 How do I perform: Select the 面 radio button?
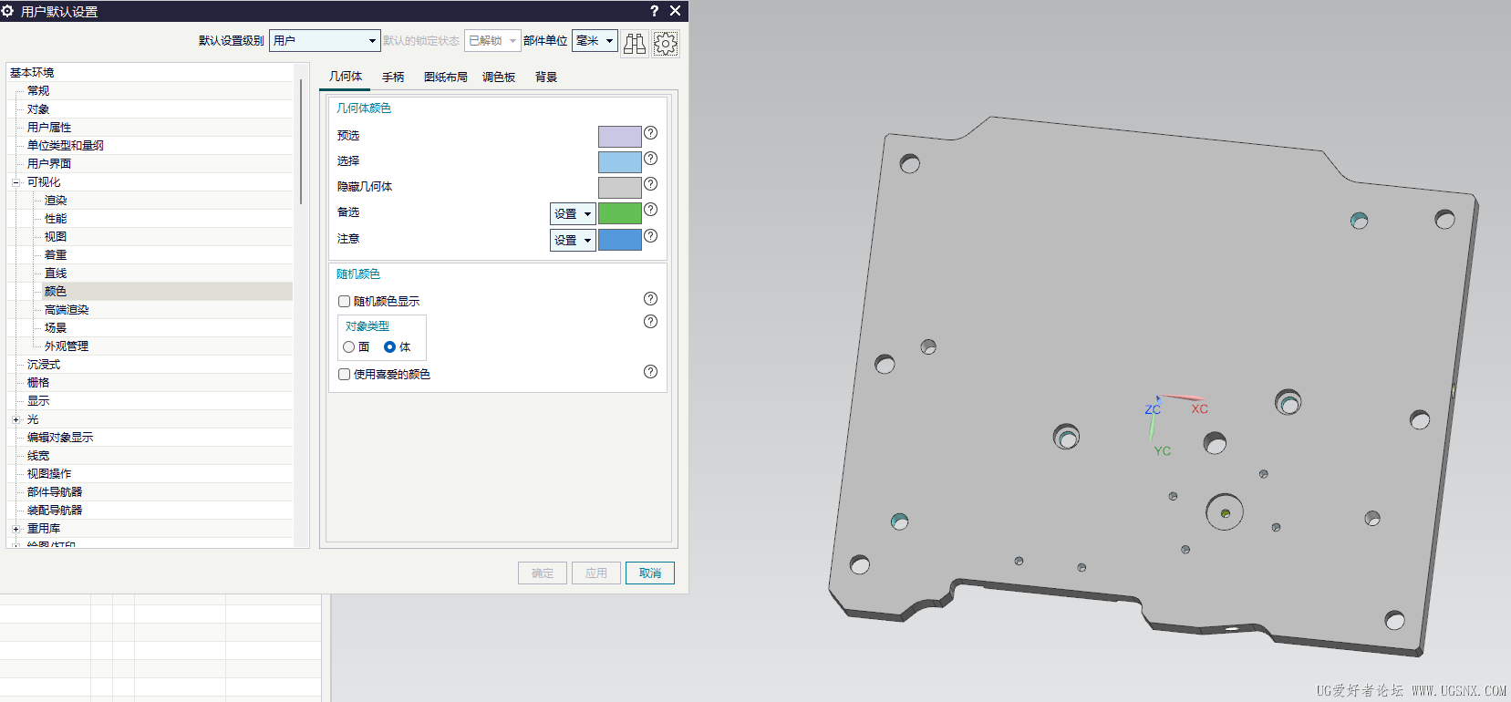pos(348,346)
